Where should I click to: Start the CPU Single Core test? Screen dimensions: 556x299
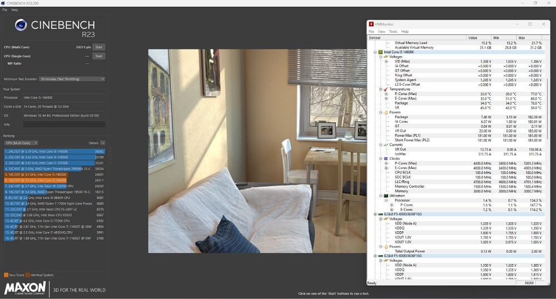[98, 56]
